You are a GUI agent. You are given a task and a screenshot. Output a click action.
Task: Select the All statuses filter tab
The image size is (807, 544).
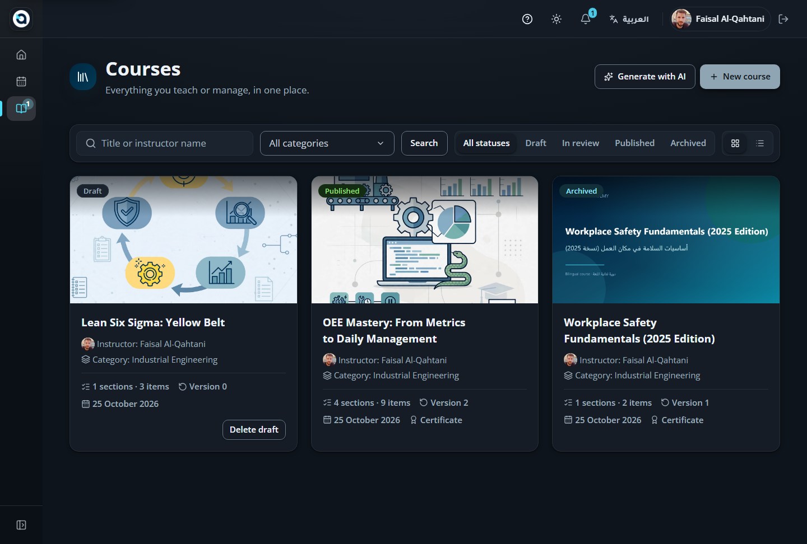click(x=486, y=143)
